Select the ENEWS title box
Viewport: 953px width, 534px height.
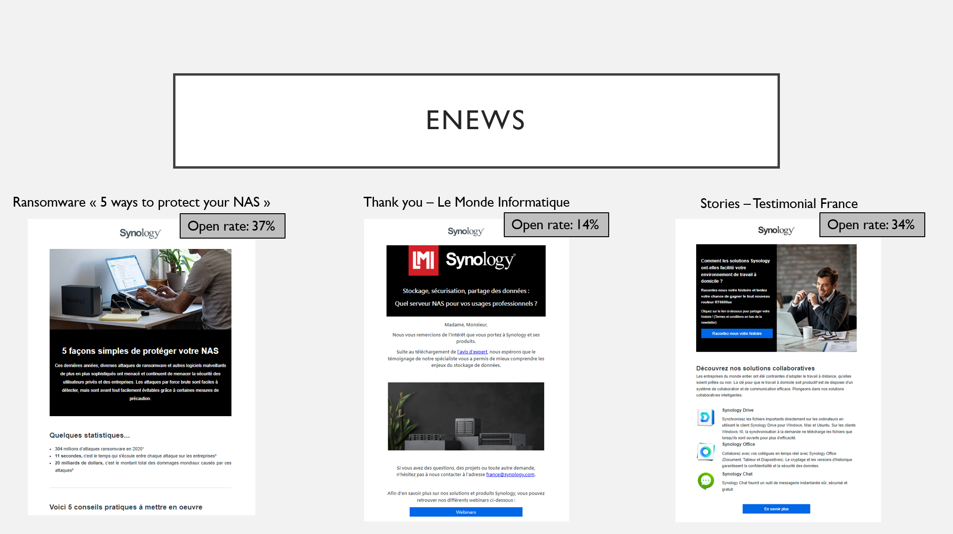476,121
